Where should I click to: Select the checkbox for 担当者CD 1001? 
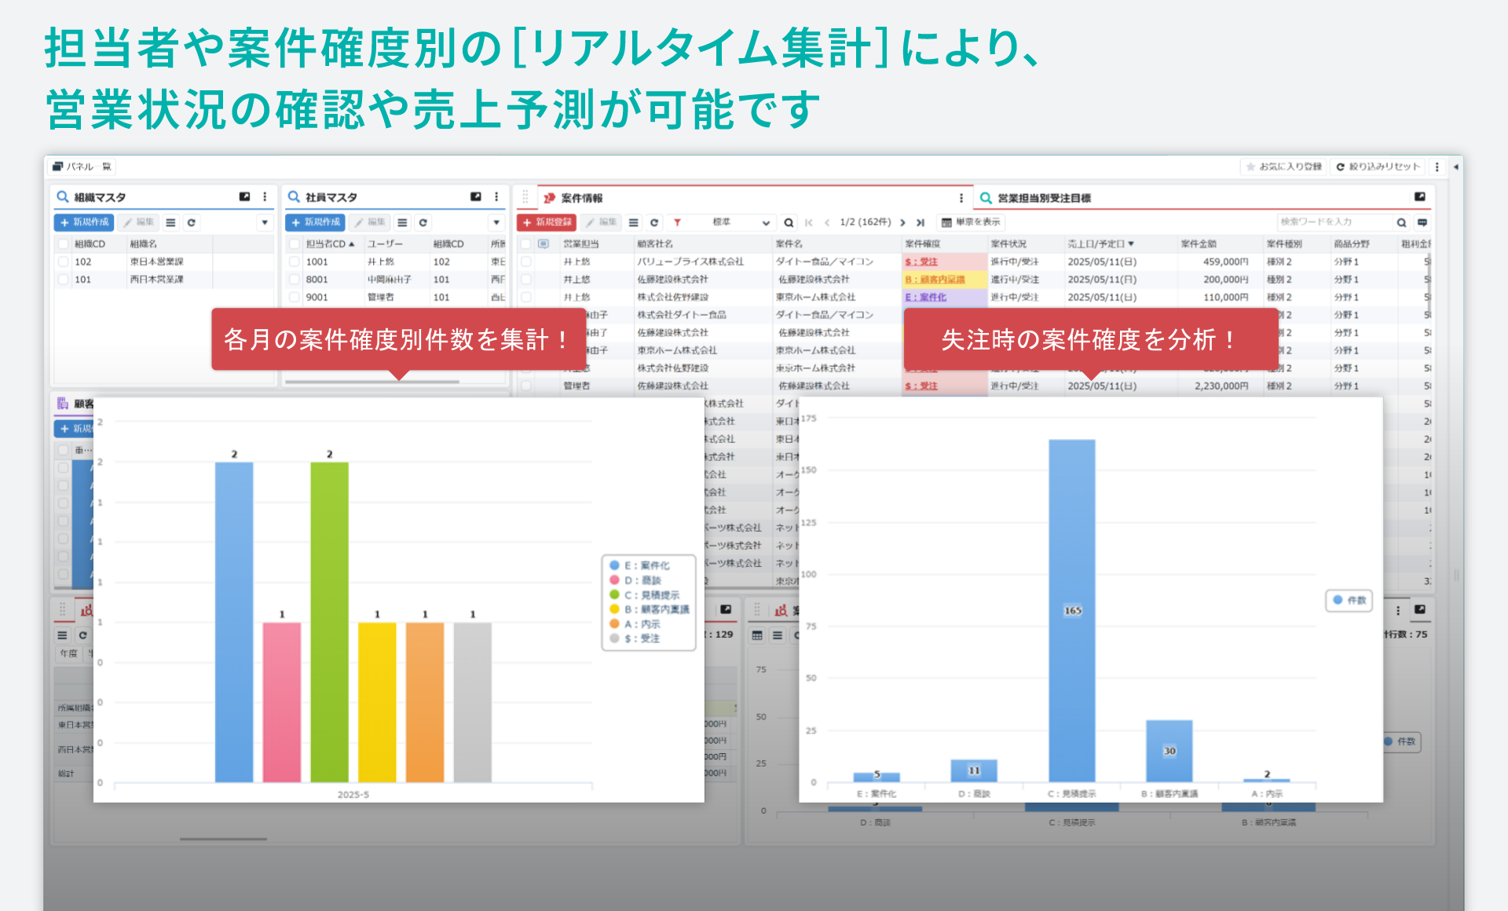[x=295, y=262]
